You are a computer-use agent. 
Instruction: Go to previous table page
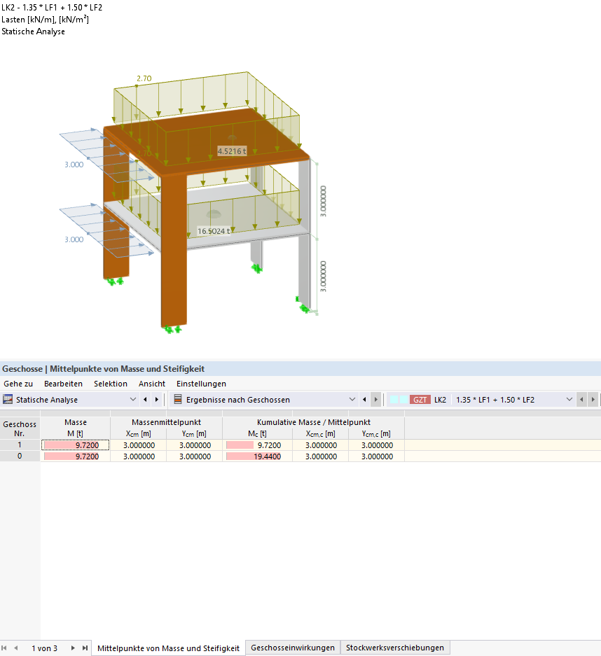16,648
